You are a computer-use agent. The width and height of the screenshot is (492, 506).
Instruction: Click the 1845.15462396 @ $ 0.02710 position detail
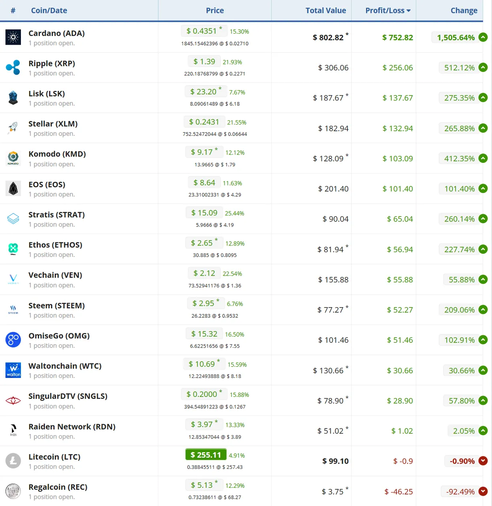215,43
